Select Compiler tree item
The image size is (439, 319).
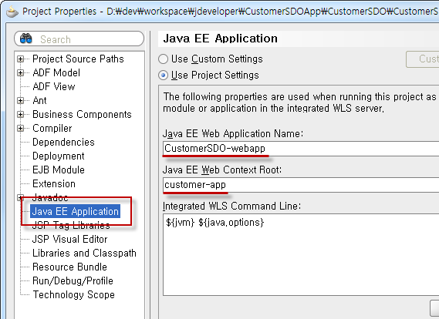52,129
